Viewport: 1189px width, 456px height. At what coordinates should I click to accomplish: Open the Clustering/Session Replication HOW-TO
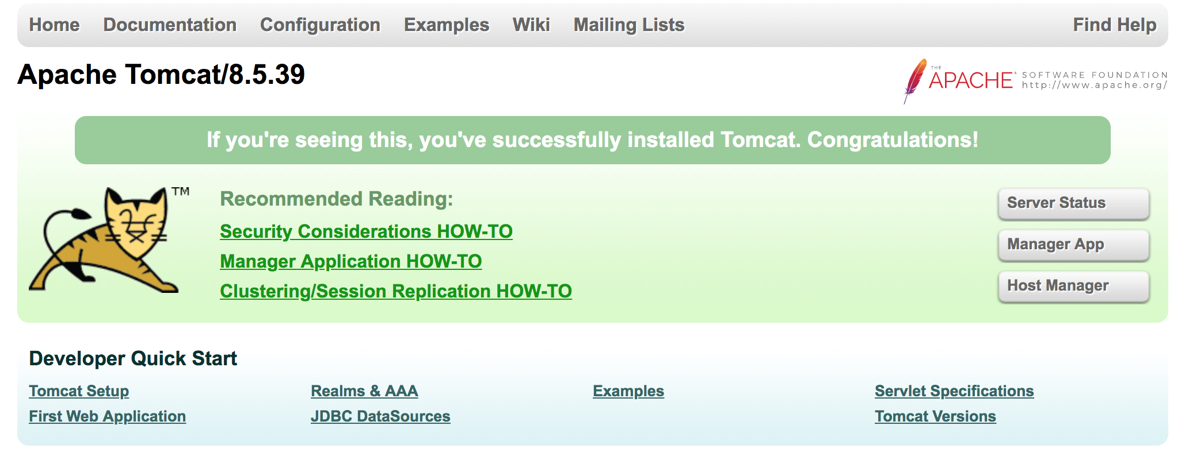(x=396, y=291)
